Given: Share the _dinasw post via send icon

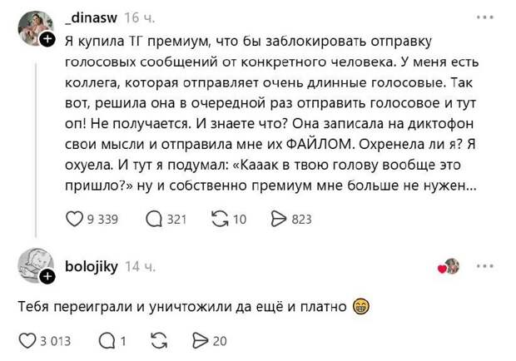Looking at the screenshot, I should pos(280,220).
